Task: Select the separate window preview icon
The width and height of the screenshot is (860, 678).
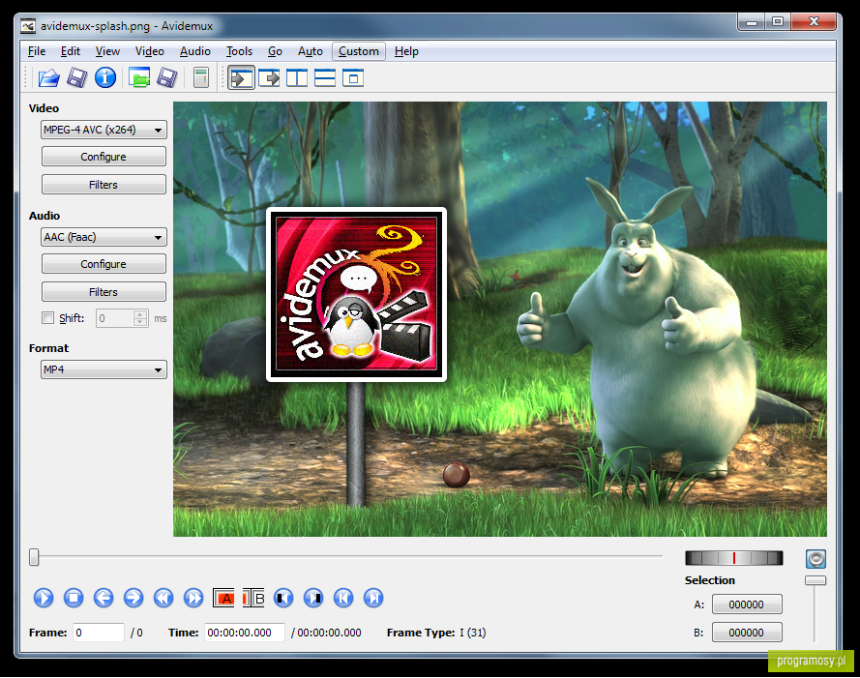Action: tap(353, 78)
